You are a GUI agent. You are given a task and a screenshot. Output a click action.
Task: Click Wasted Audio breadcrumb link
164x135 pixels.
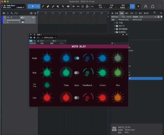pos(124,20)
